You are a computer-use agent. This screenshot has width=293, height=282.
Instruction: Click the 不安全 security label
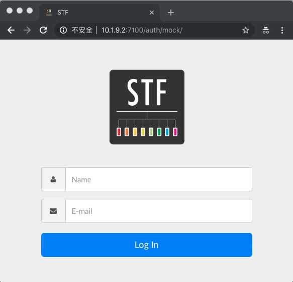[82, 30]
